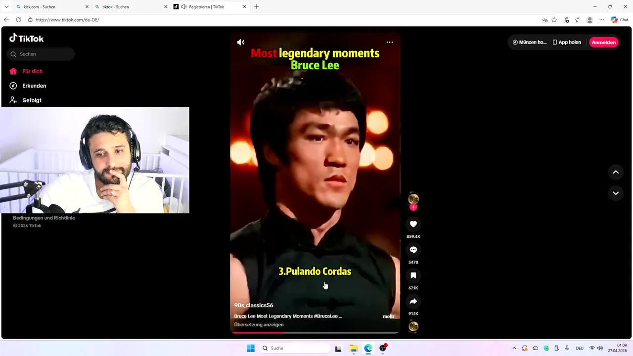This screenshot has height=356, width=633.
Task: Bookmark the video to favorites
Action: pos(413,275)
